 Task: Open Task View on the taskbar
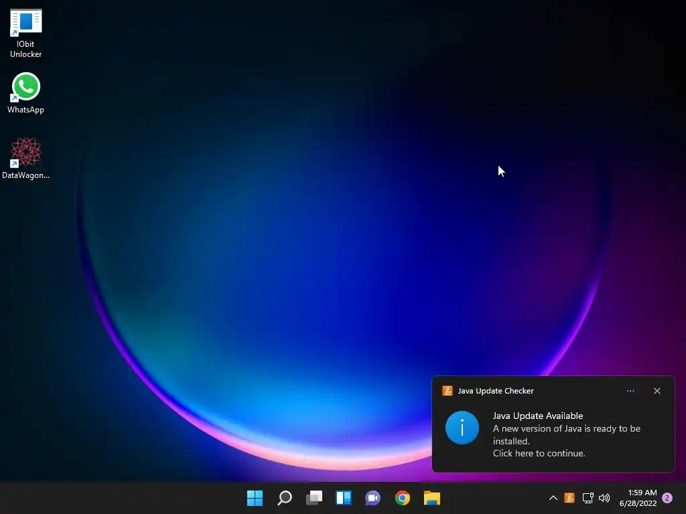[314, 498]
